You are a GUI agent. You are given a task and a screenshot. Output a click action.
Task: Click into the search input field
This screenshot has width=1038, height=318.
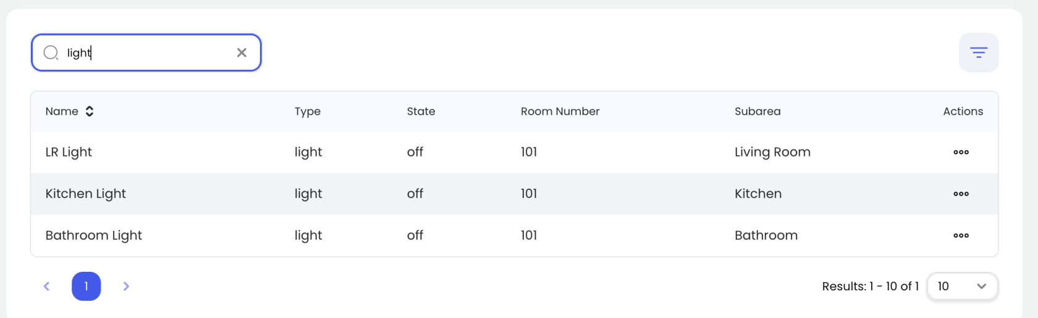pyautogui.click(x=148, y=52)
